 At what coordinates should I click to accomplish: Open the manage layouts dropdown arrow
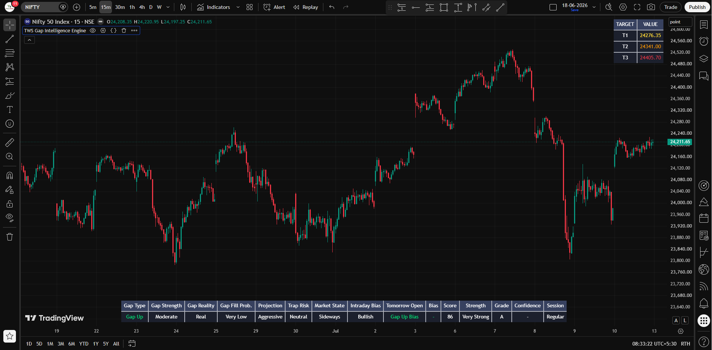[594, 7]
